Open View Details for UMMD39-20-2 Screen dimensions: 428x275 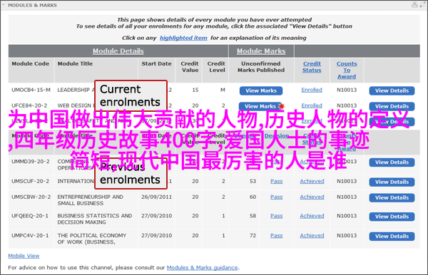392,162
